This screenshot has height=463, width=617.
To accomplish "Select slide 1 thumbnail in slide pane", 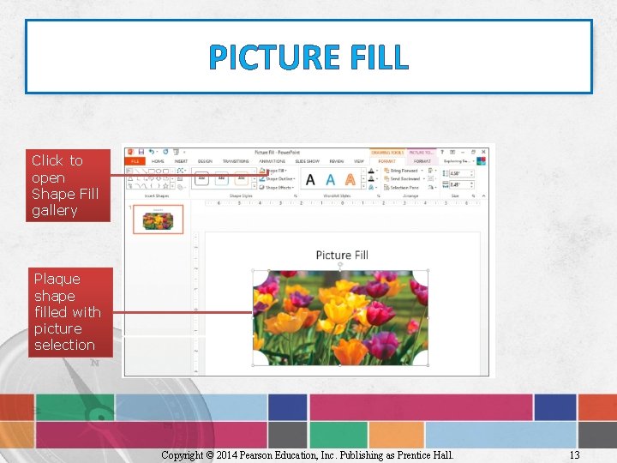I will (159, 219).
